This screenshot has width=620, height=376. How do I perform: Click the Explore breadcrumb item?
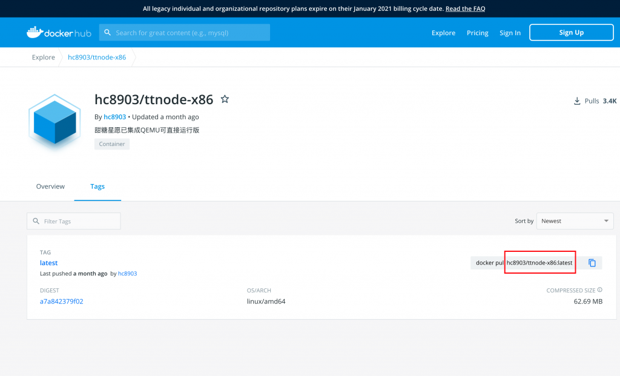coord(44,58)
